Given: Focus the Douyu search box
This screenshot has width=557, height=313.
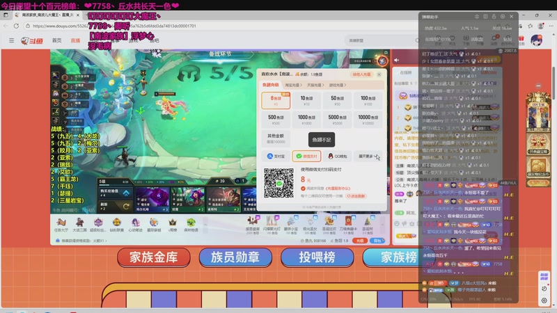Looking at the screenshot, I should (380, 40).
